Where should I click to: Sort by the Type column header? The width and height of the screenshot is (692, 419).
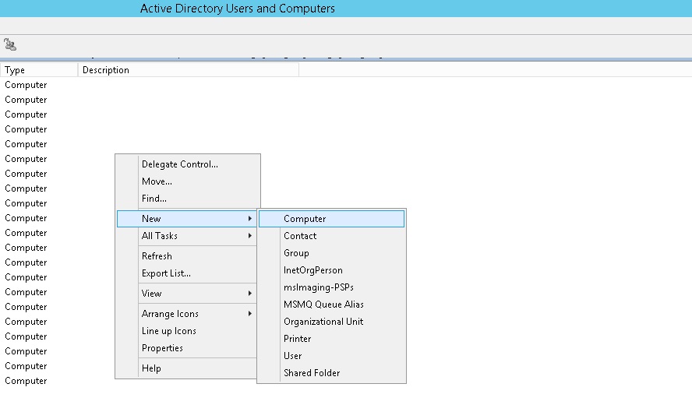39,70
